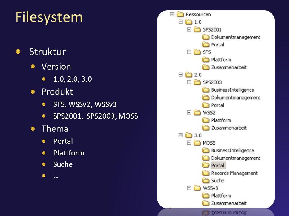Click the Filesystem slide title

(49, 17)
